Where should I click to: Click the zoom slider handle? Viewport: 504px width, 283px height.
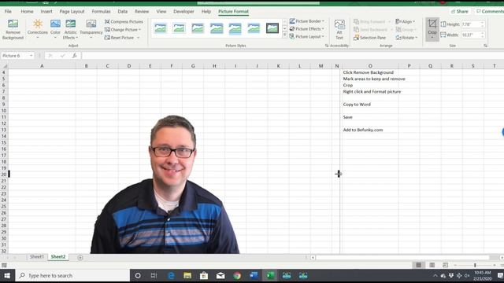pyautogui.click(x=475, y=265)
